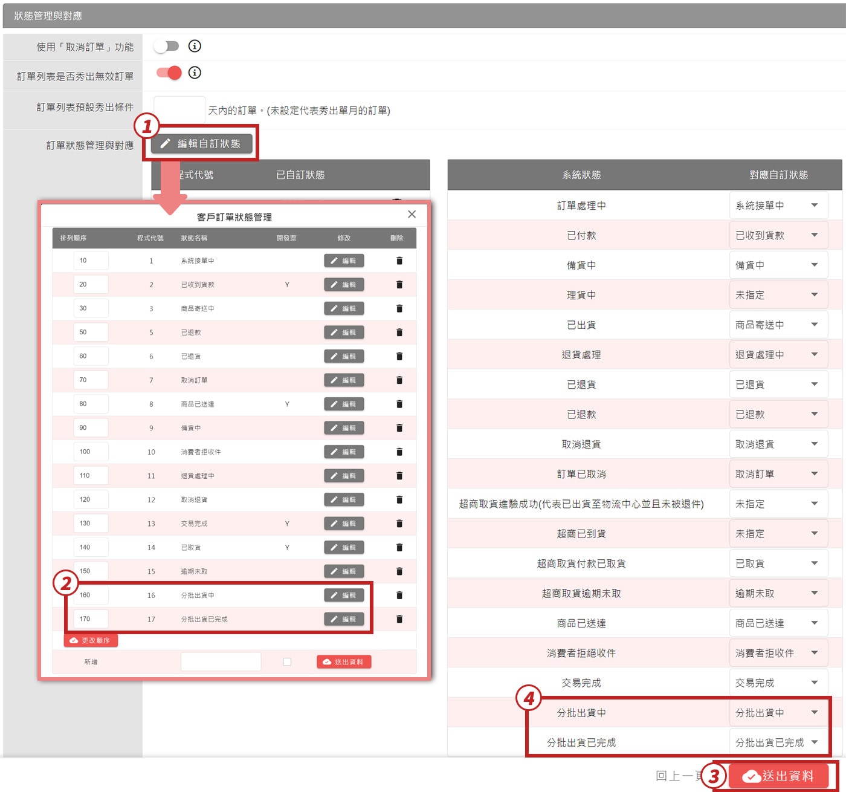The height and width of the screenshot is (792, 846).
Task: Delete the 已退貨 status row in dialog
Action: pos(399,356)
